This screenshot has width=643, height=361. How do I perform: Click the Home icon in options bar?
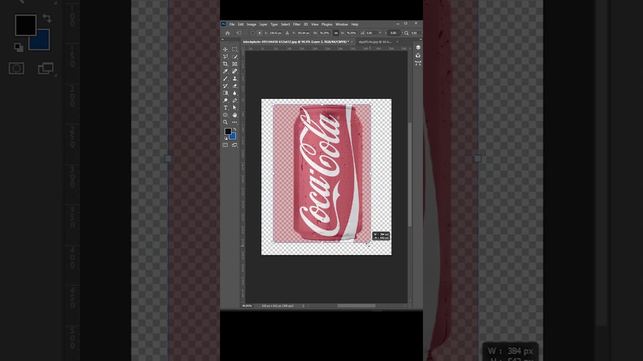(x=228, y=33)
